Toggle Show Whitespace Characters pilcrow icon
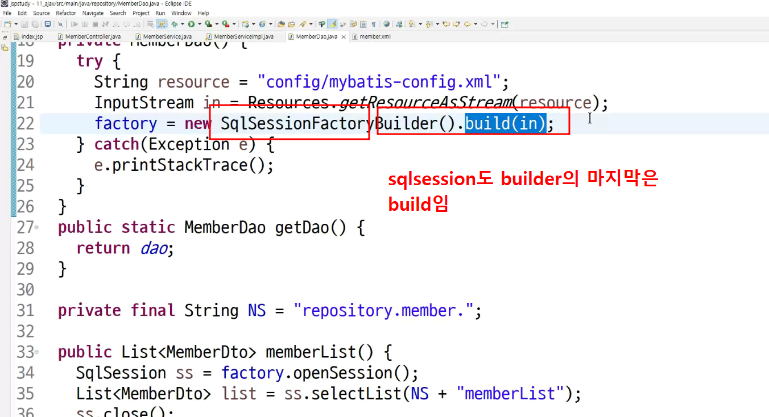This screenshot has height=417, width=769. (373, 24)
